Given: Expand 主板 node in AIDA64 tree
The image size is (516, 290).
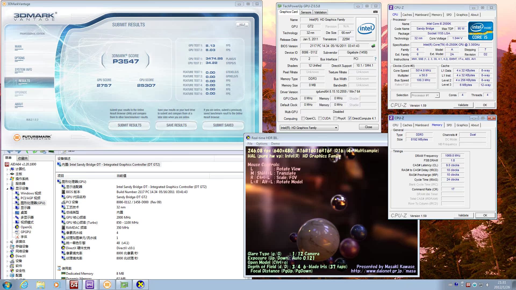Looking at the screenshot, I should [7, 174].
